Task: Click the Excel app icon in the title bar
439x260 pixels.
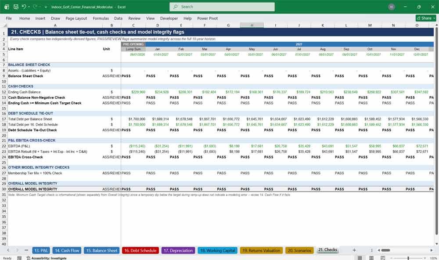Action: click(x=7, y=7)
